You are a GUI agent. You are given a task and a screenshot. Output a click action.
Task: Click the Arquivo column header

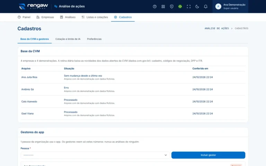[x=26, y=68]
